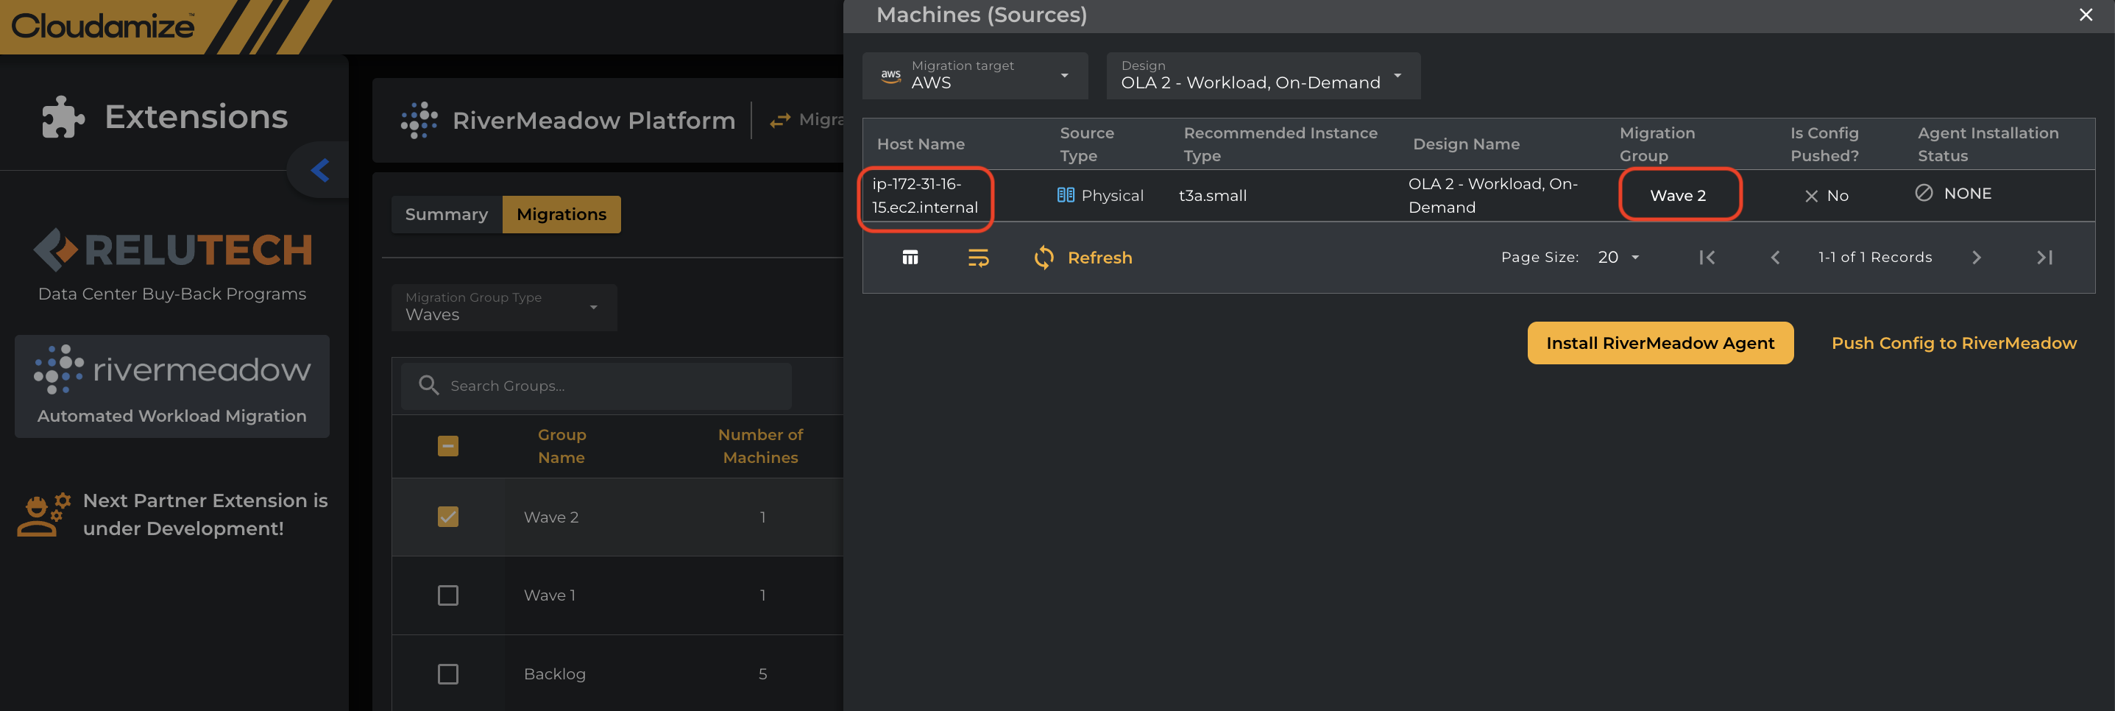
Task: Click the t3a.small instance type cell
Action: [x=1212, y=195]
